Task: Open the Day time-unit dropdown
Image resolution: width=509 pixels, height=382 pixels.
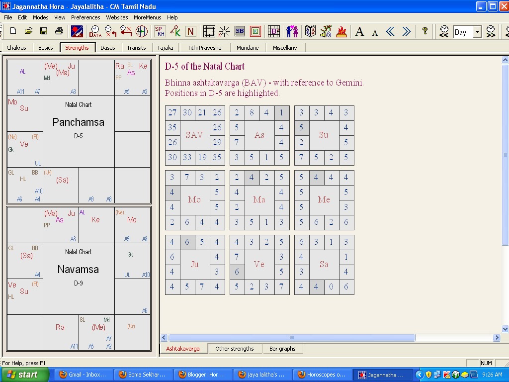Action: pos(477,32)
